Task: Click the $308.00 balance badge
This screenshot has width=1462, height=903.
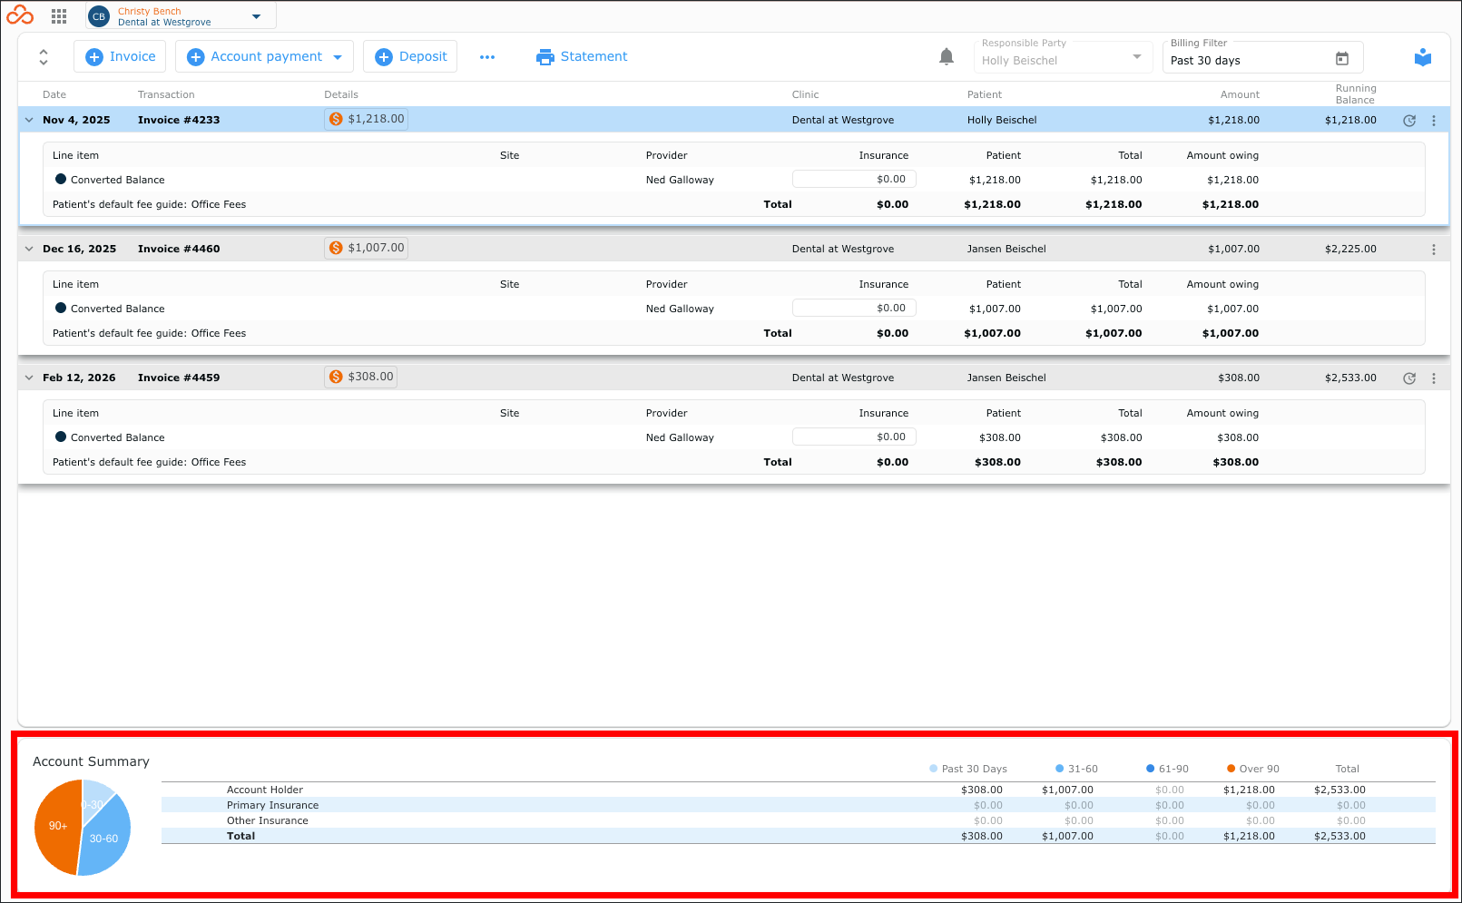Action: (x=361, y=377)
